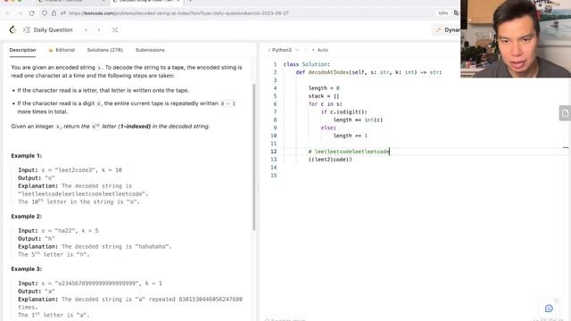Image resolution: width=571 pixels, height=321 pixels.
Task: Toggle the Auto setting in editor
Action: pos(319,50)
